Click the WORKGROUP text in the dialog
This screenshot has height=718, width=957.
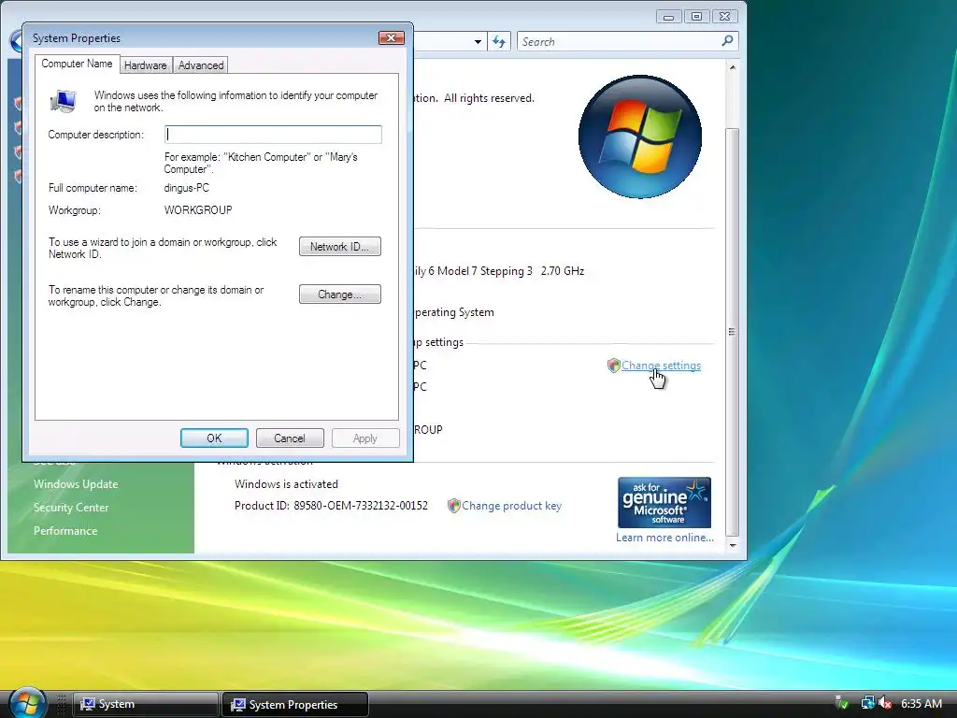coord(198,210)
